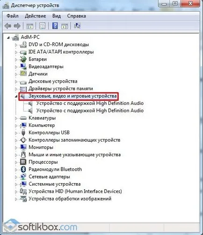Select the Системные устройства item
The width and height of the screenshot is (203, 235).
pos(55,184)
